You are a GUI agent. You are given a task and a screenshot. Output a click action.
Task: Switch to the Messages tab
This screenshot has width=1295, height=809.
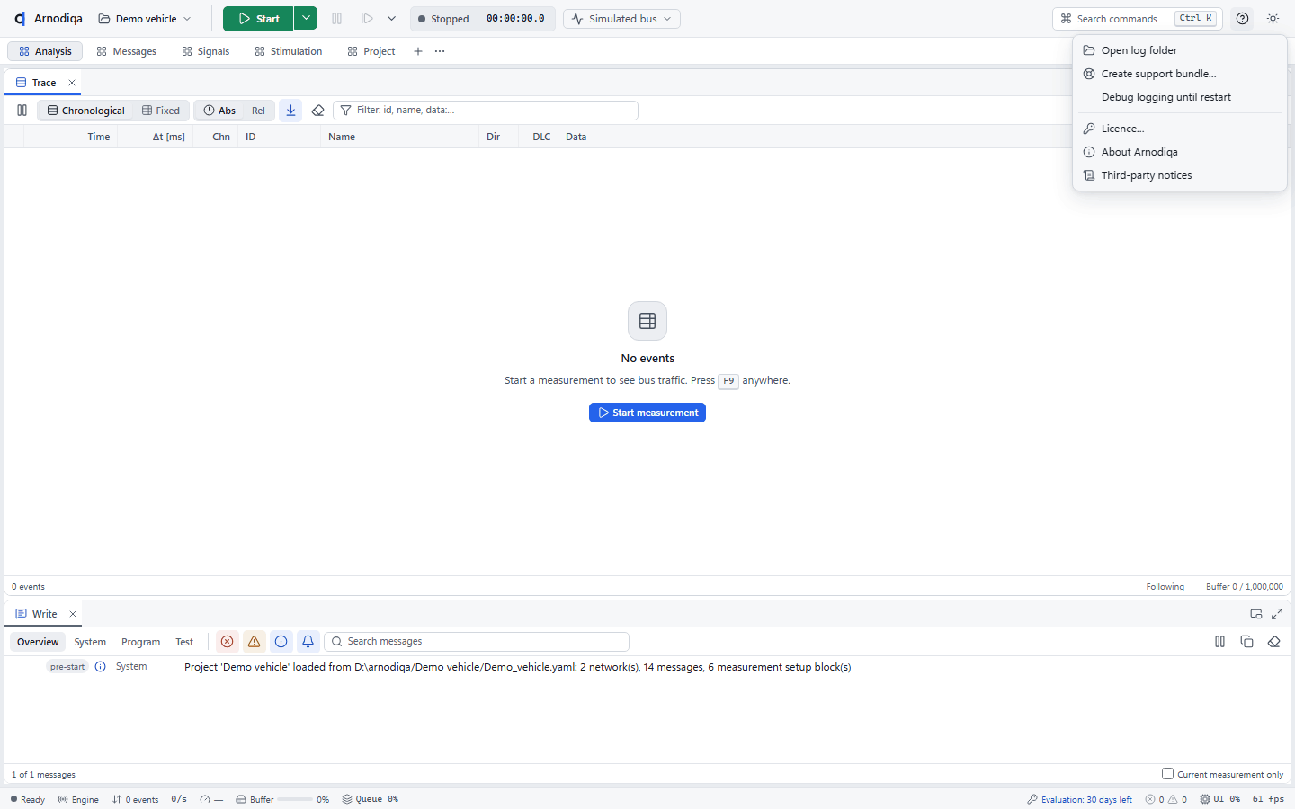pos(127,51)
